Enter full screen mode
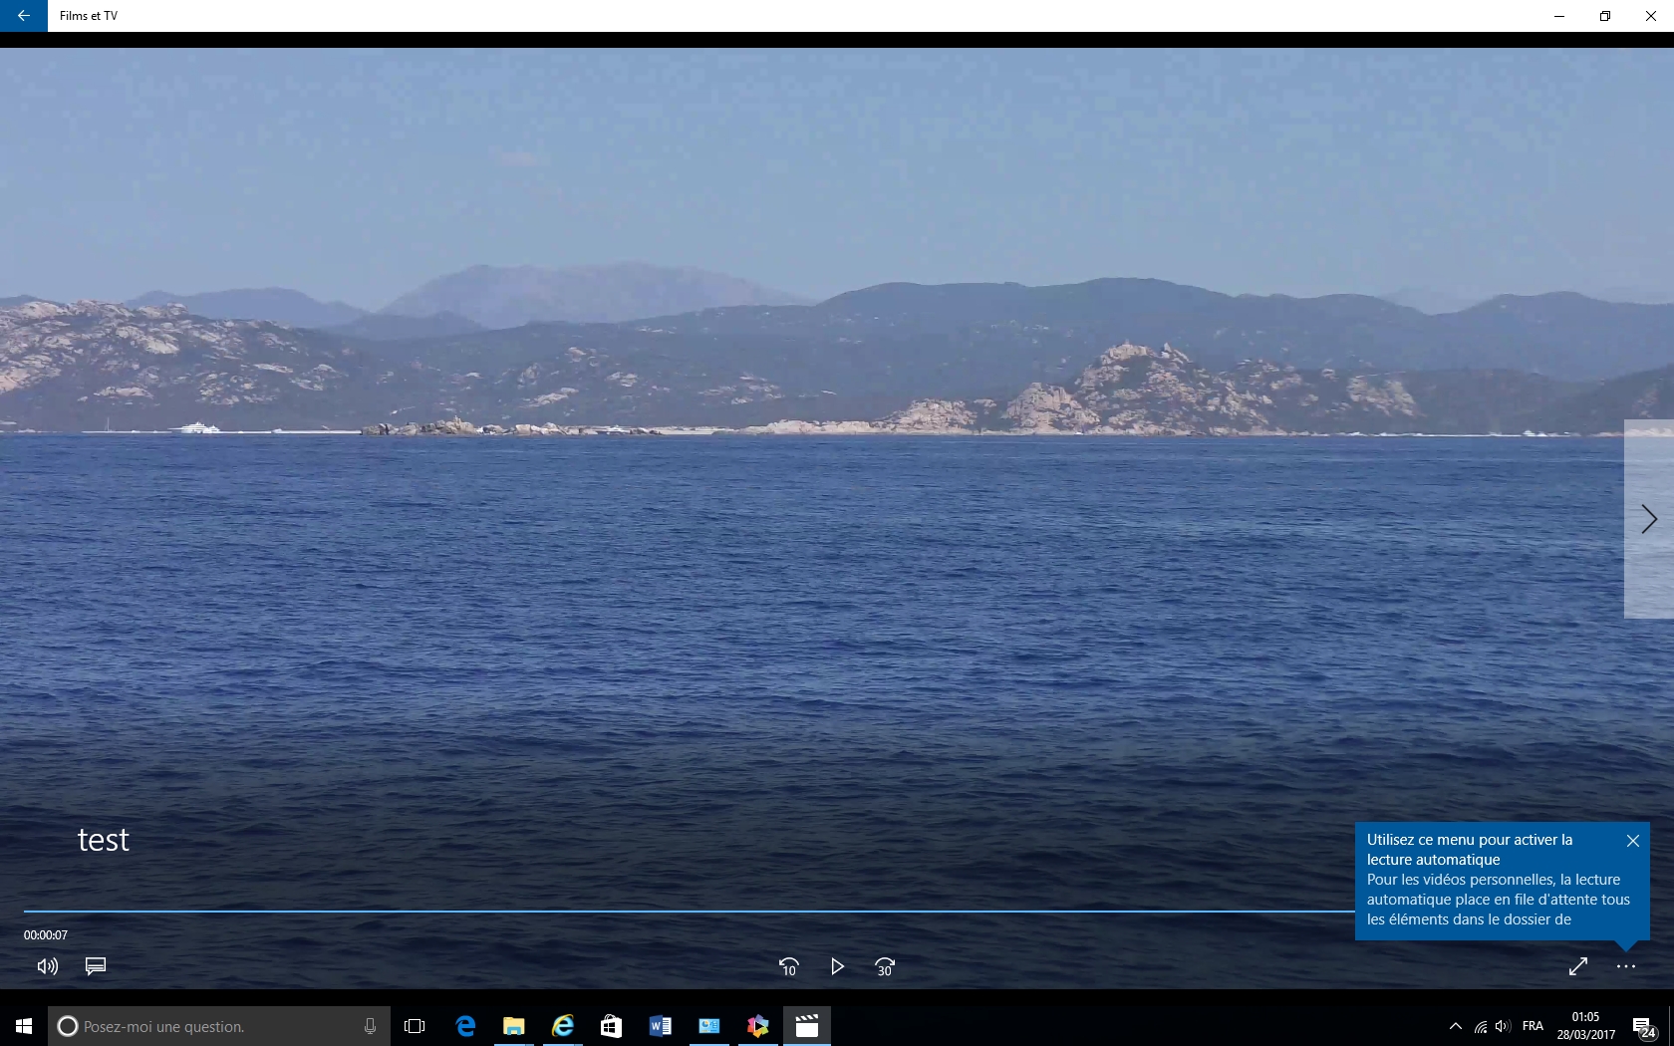 1578,966
